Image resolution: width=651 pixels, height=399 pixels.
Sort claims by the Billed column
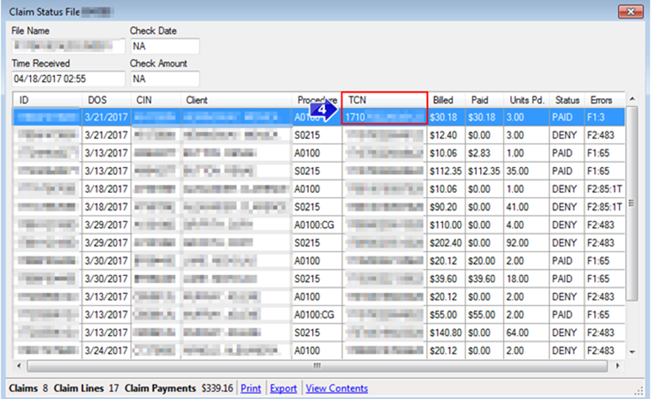click(x=444, y=99)
